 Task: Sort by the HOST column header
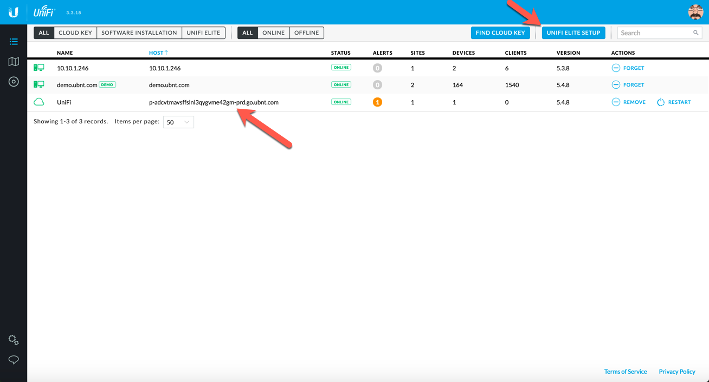pyautogui.click(x=158, y=53)
